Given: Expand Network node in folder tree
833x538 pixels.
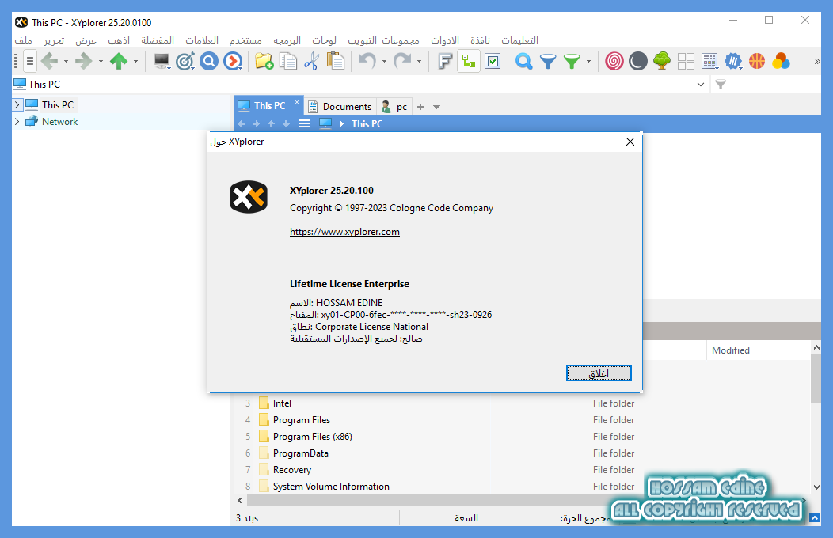Looking at the screenshot, I should tap(17, 122).
